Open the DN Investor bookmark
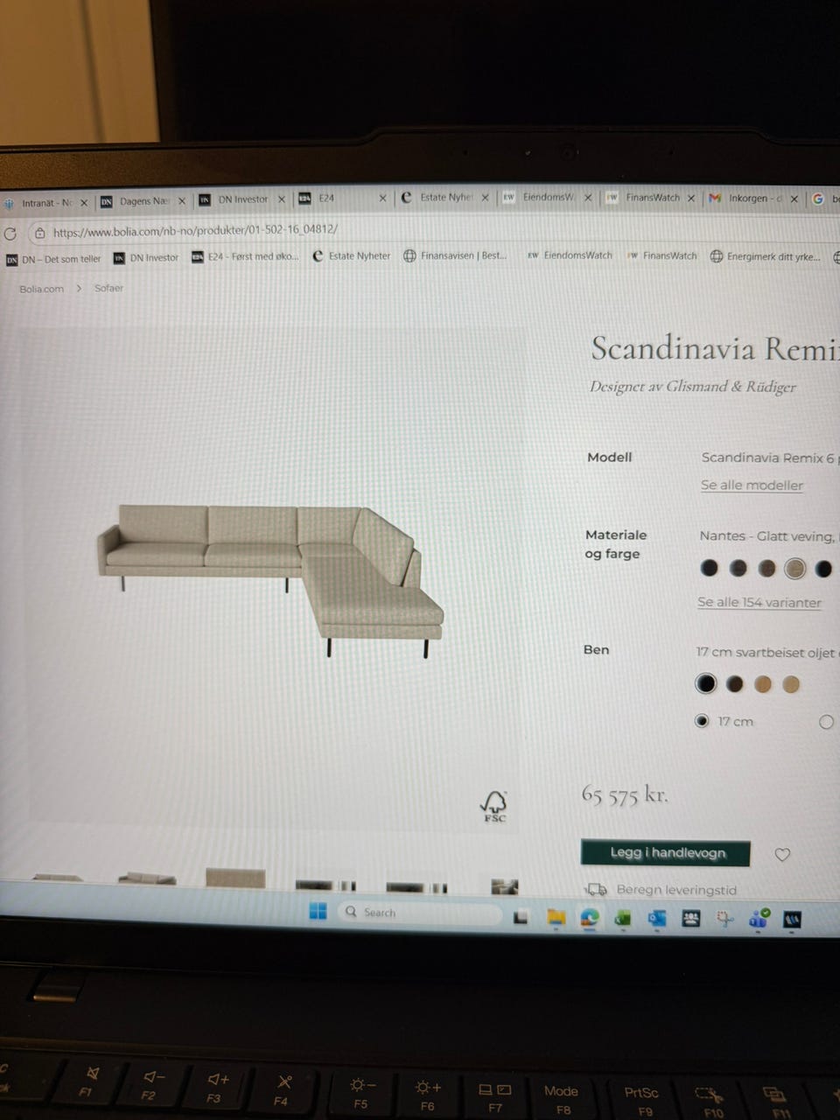Image resolution: width=840 pixels, height=1120 pixels. 146,258
